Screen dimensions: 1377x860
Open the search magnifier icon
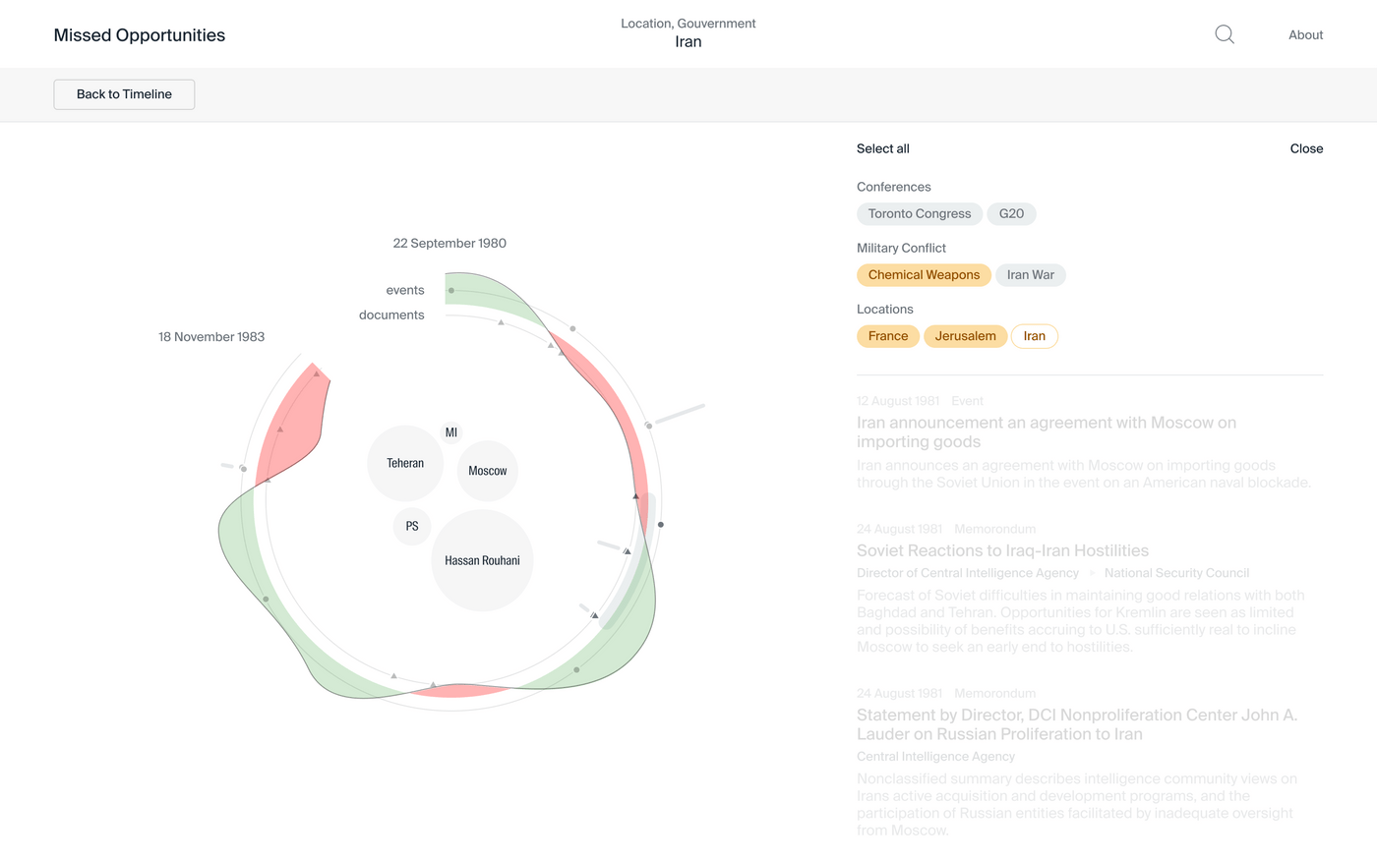1225,34
